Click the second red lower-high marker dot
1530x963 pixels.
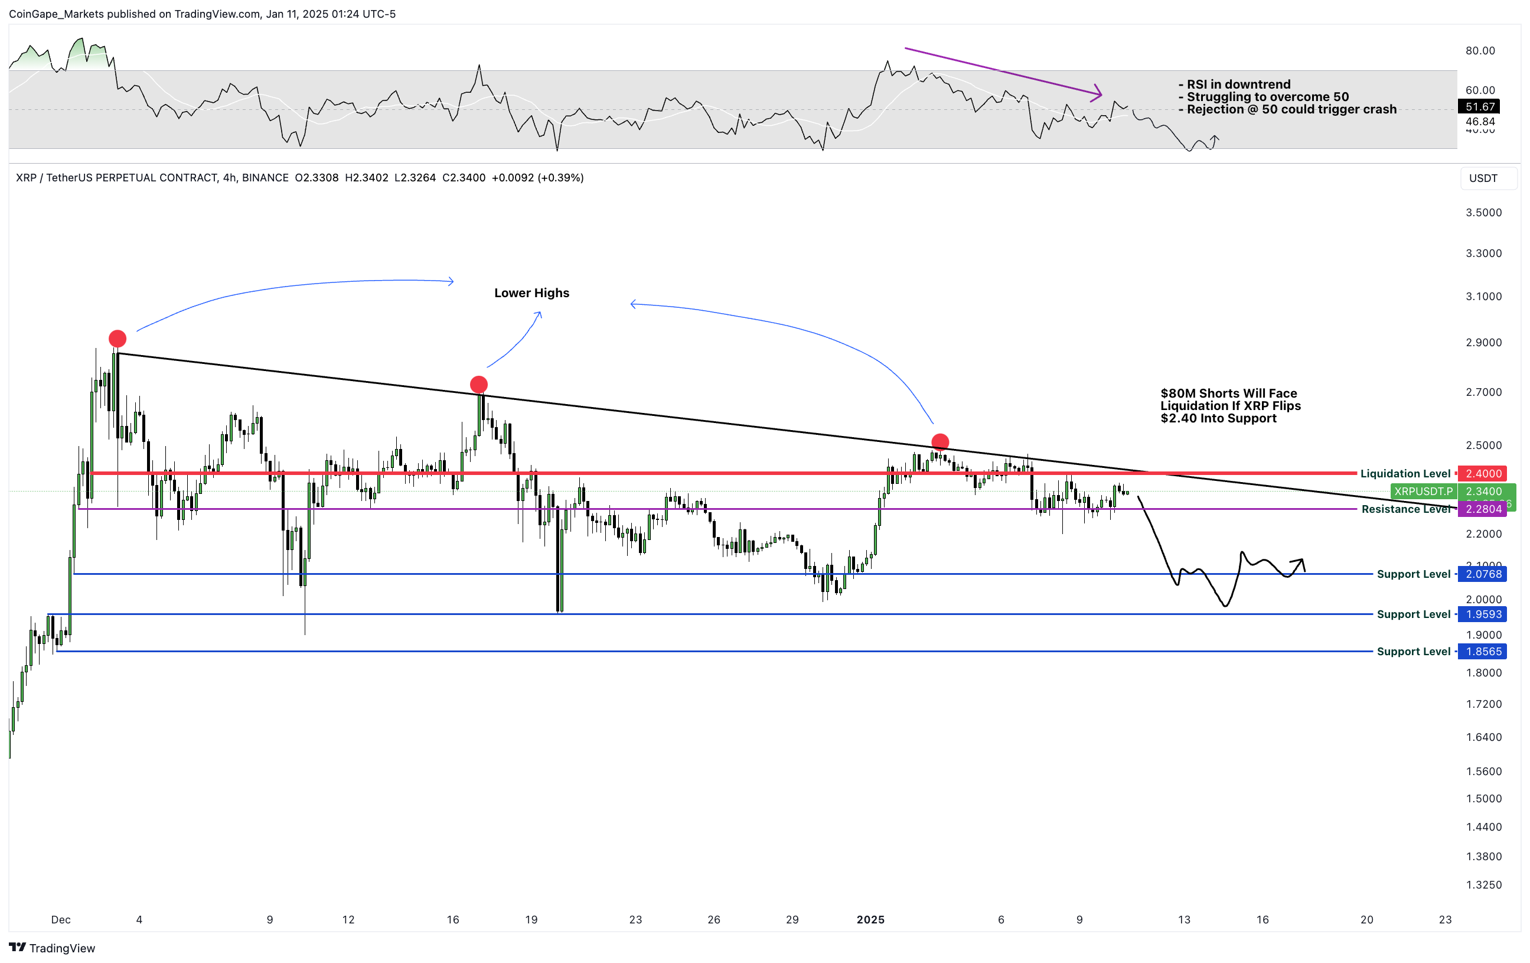(x=478, y=384)
